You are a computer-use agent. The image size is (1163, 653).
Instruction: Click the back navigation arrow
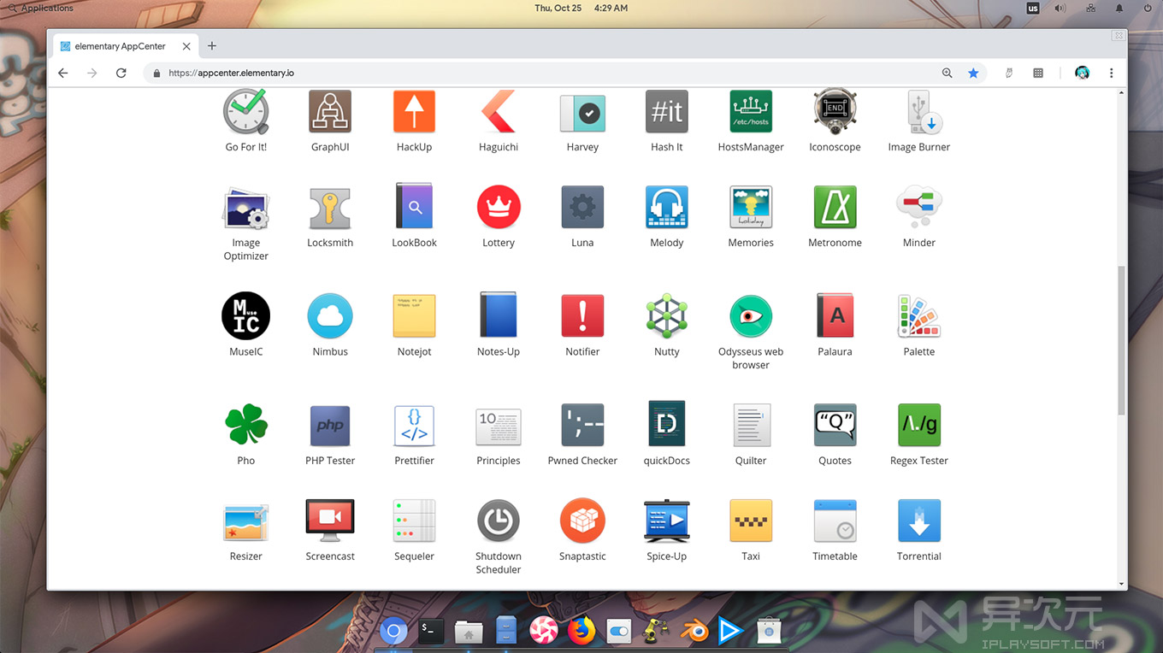62,74
